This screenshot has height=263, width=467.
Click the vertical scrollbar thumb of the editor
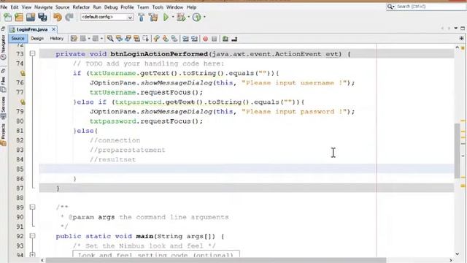click(x=458, y=150)
